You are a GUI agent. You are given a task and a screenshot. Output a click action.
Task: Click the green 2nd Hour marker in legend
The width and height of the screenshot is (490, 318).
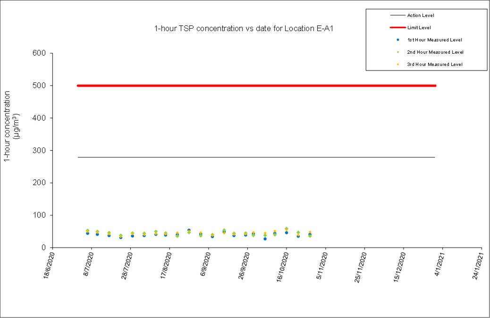point(398,52)
